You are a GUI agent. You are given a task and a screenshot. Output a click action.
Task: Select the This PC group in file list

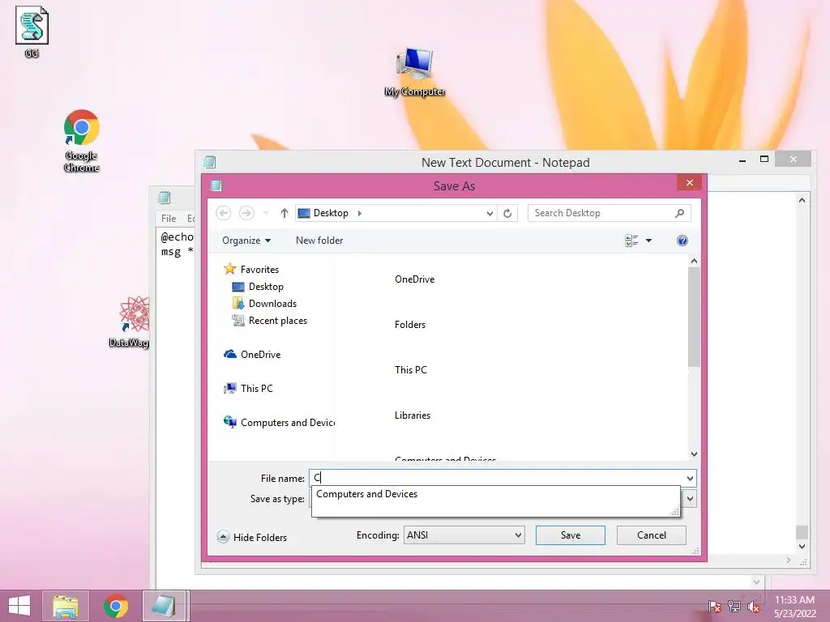tap(410, 370)
